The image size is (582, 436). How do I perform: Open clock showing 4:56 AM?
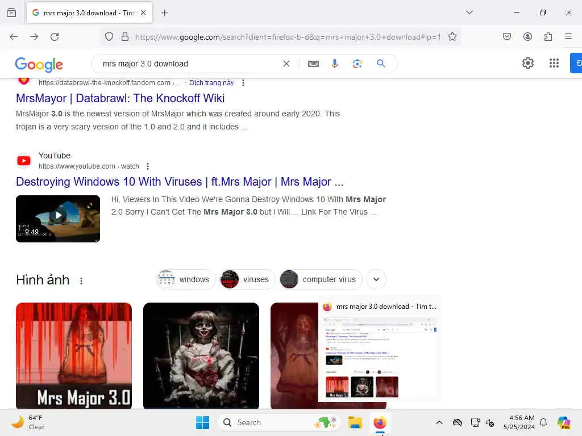(519, 422)
